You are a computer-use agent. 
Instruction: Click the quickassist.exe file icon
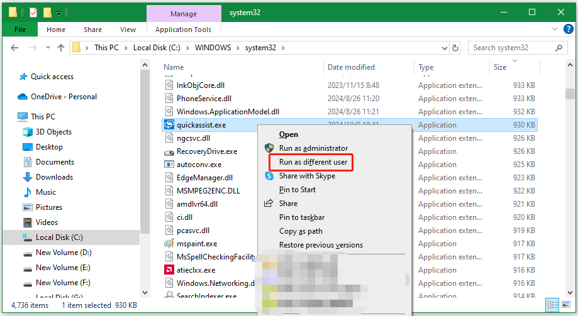coord(169,125)
